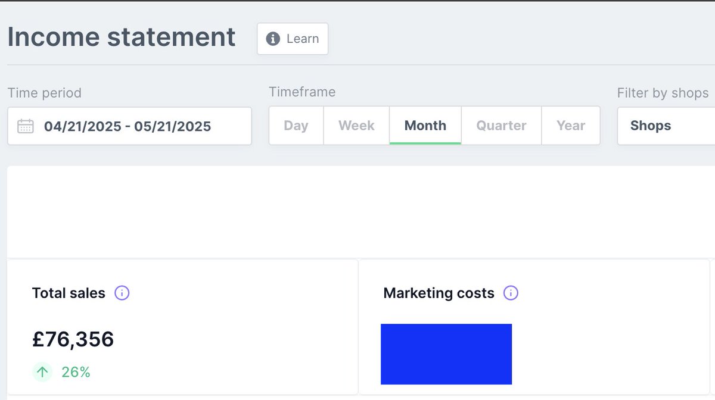The height and width of the screenshot is (400, 715).
Task: Select the Month timeframe
Action: click(x=425, y=126)
